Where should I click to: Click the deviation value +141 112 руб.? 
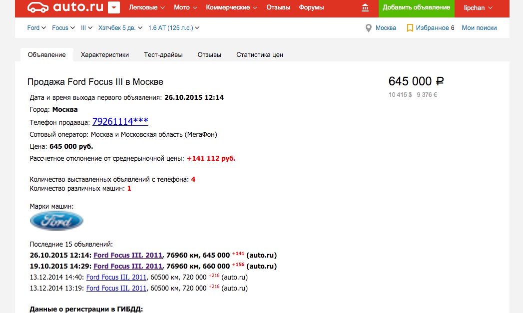point(211,158)
